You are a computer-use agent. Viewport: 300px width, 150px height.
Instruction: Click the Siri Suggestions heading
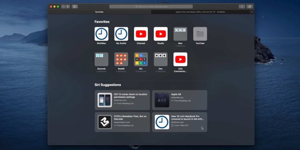tap(108, 85)
